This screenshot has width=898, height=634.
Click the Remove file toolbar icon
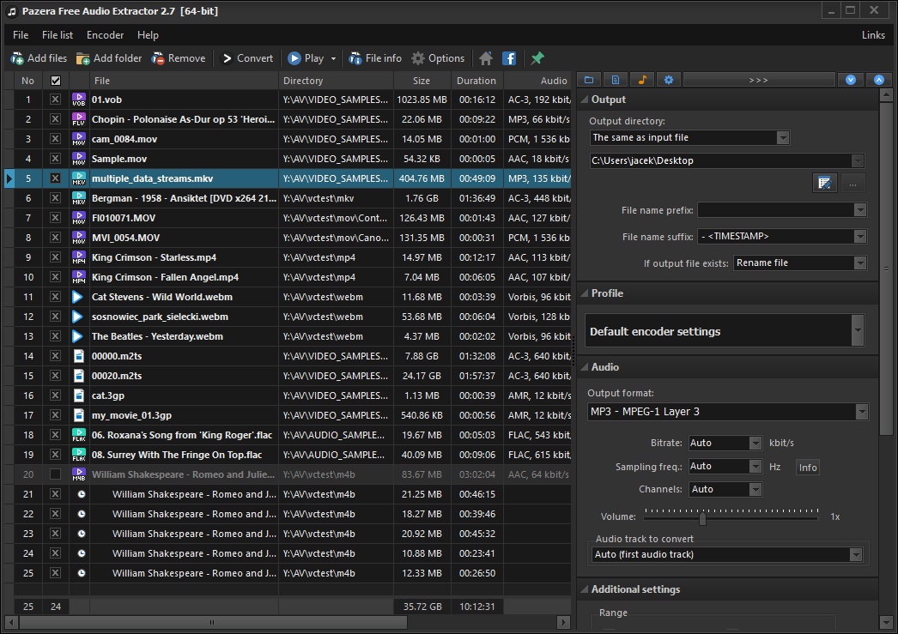(158, 58)
